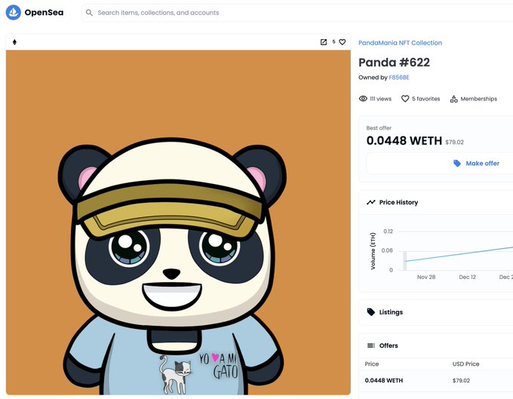
Task: Open owner F856BE profile link
Action: [399, 78]
